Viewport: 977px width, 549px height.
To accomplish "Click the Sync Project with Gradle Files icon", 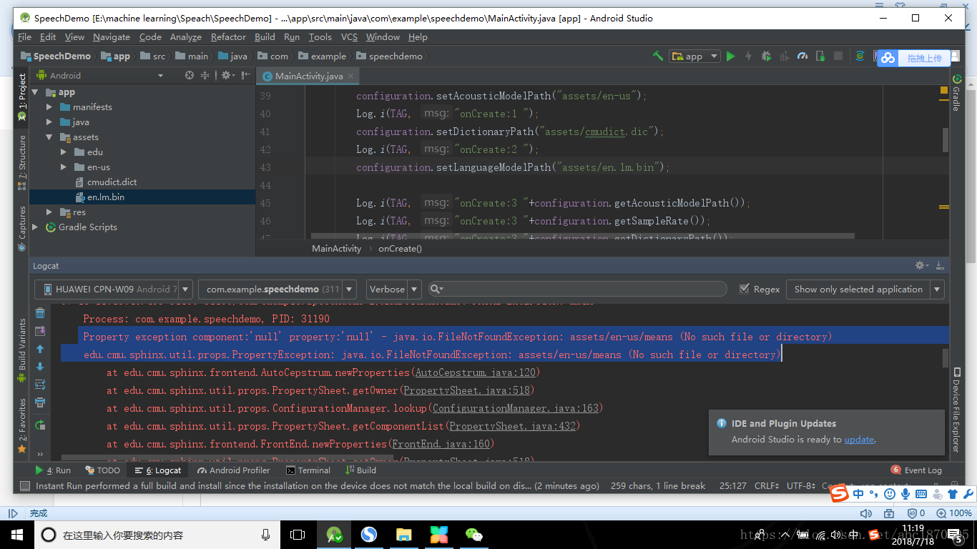I will pos(860,56).
